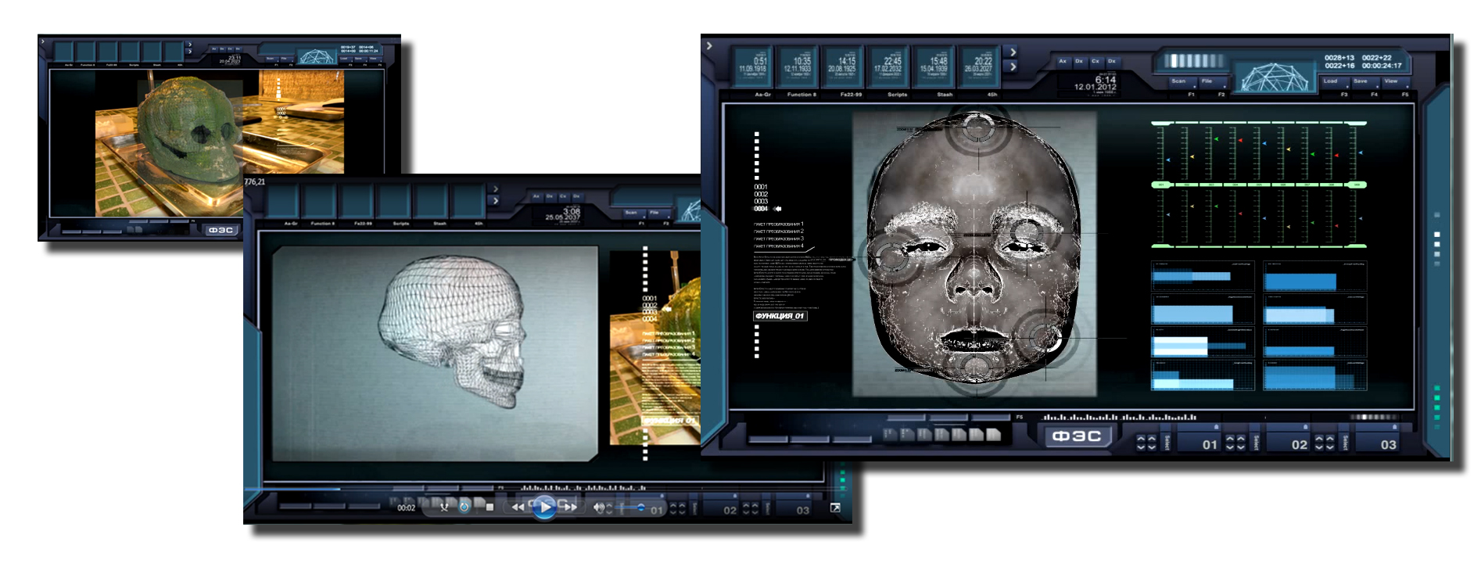1481x585 pixels.
Task: Toggle the lock icon above slot 01
Action: coord(1216,427)
